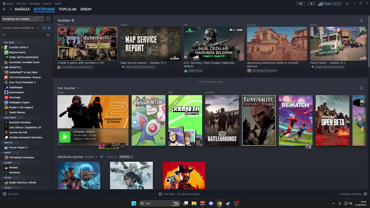370x208 pixels.
Task: Switch to TOPLULUK tab
Action: (x=68, y=9)
